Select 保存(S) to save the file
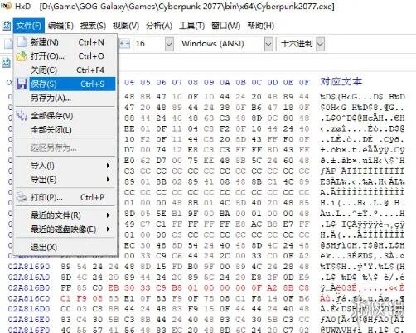The image size is (416, 333). point(65,84)
